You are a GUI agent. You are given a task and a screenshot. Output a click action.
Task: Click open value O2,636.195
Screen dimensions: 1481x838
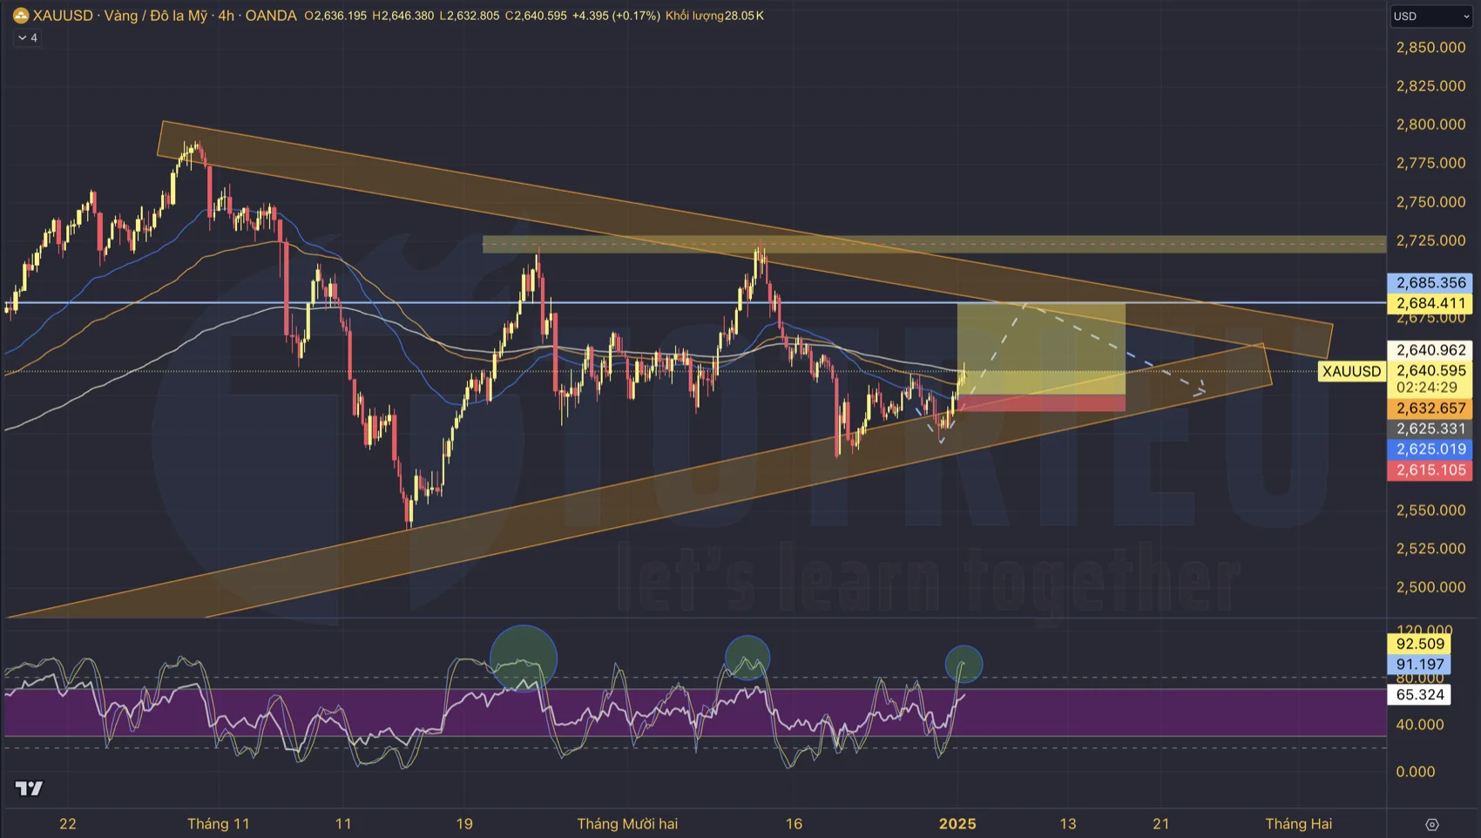coord(335,16)
